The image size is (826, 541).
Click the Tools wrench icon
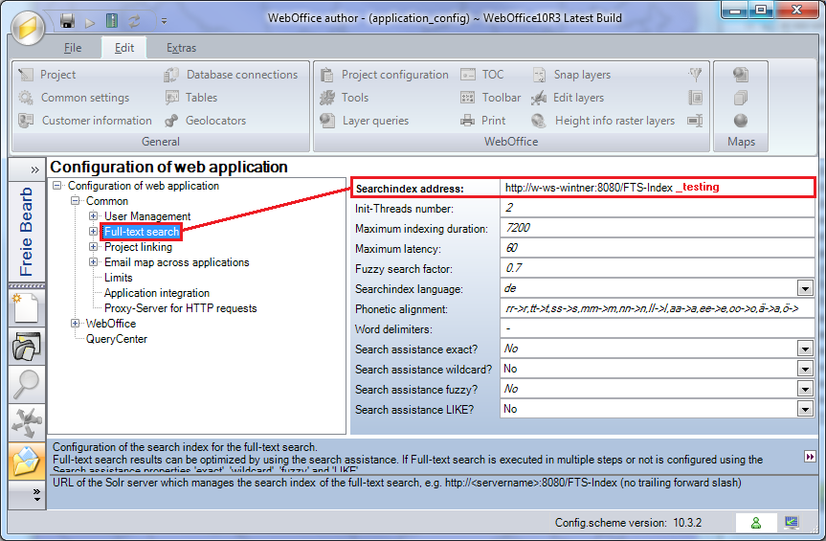pos(327,98)
